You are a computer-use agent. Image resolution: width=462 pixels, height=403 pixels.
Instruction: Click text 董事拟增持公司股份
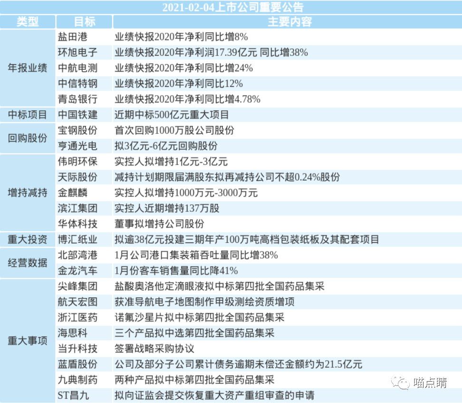point(159,224)
